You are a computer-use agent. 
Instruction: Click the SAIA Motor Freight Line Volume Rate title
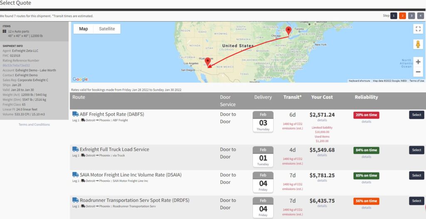click(131, 174)
